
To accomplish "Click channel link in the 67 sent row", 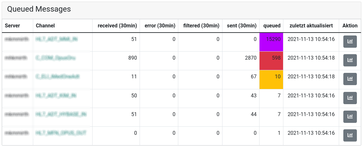I will pos(58,77).
